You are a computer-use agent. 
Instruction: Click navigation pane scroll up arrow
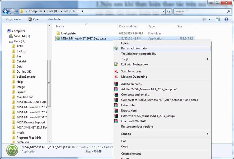coord(49,26)
